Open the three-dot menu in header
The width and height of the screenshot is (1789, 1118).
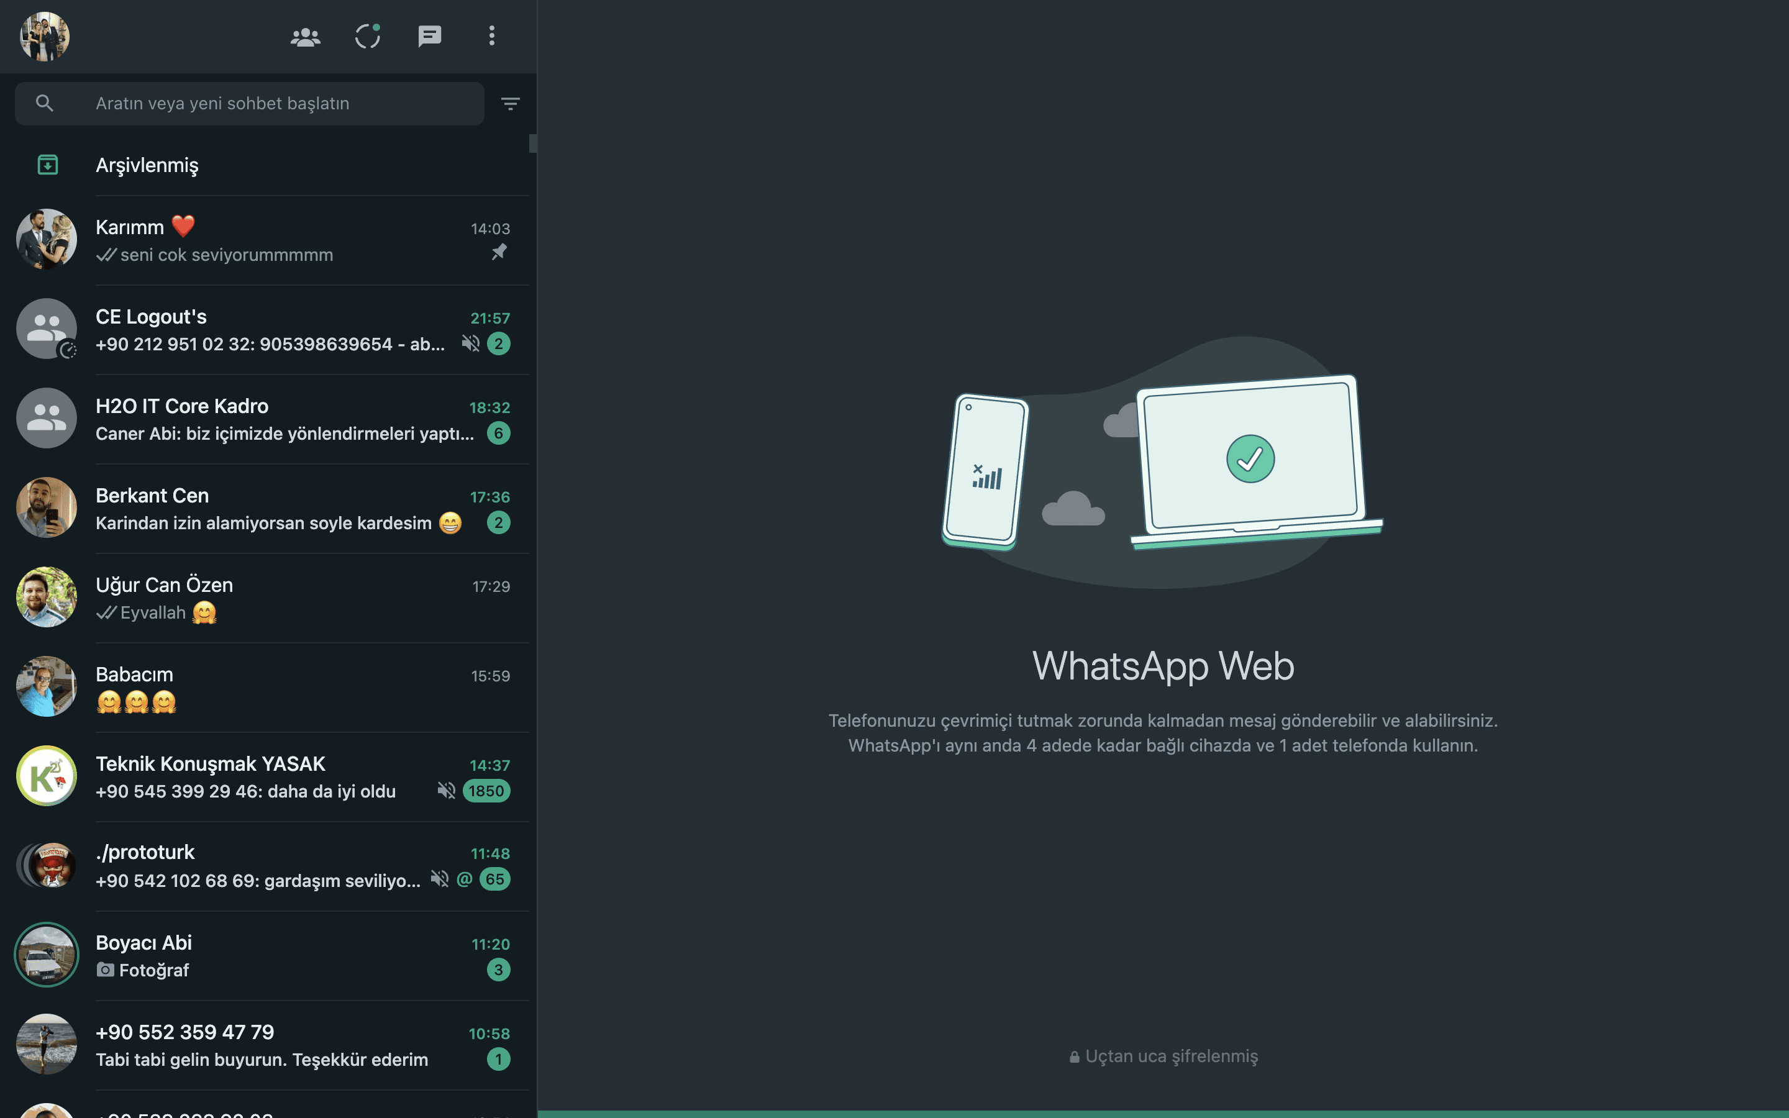point(491,36)
